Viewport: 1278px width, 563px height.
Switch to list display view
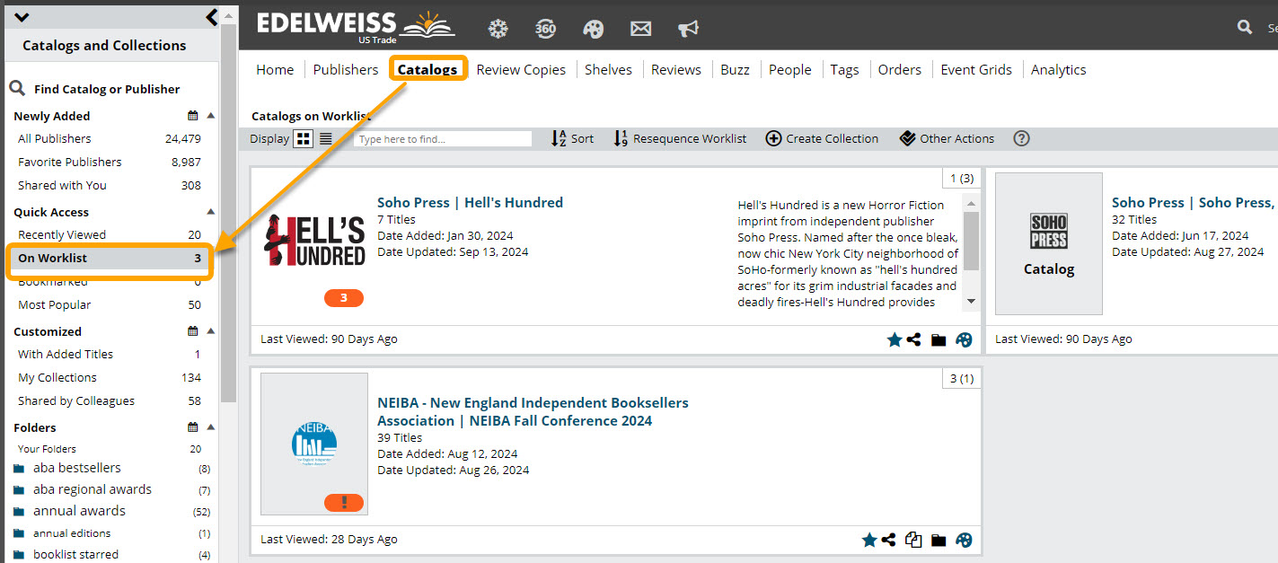326,138
